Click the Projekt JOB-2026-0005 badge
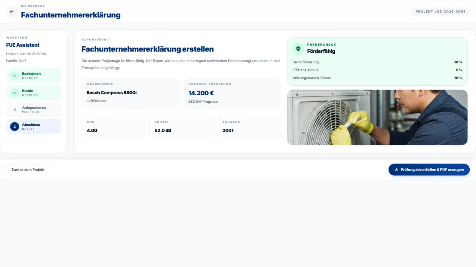This screenshot has width=476, height=267. (x=441, y=11)
